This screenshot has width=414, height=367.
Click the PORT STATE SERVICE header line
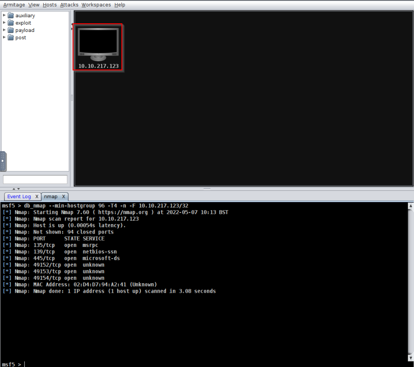(54, 238)
